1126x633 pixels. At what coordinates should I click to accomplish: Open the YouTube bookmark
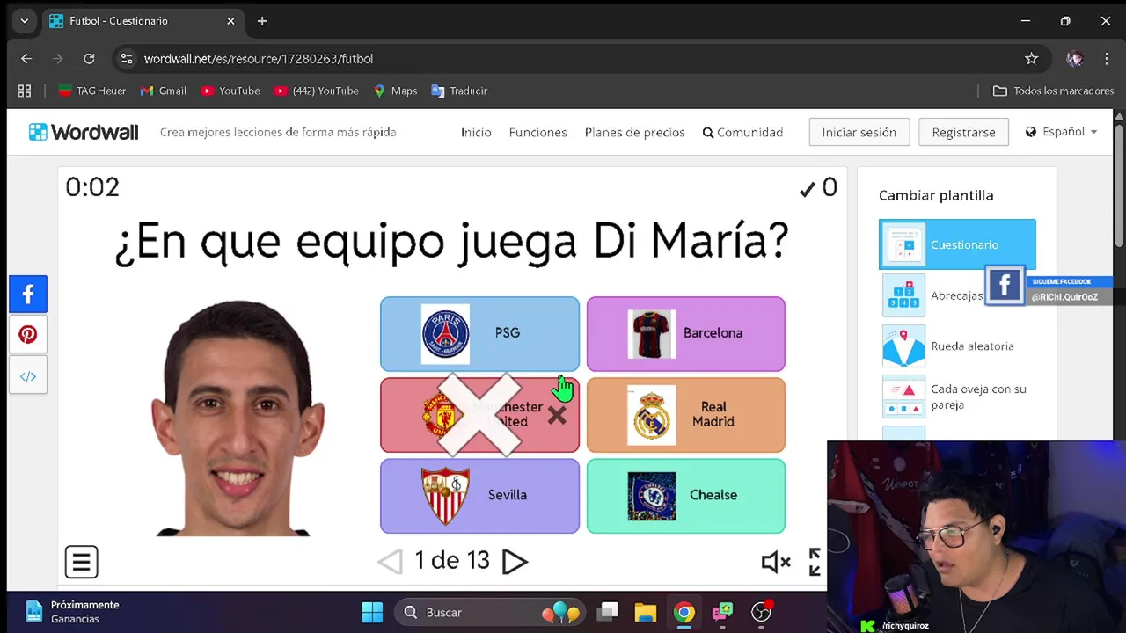click(230, 91)
